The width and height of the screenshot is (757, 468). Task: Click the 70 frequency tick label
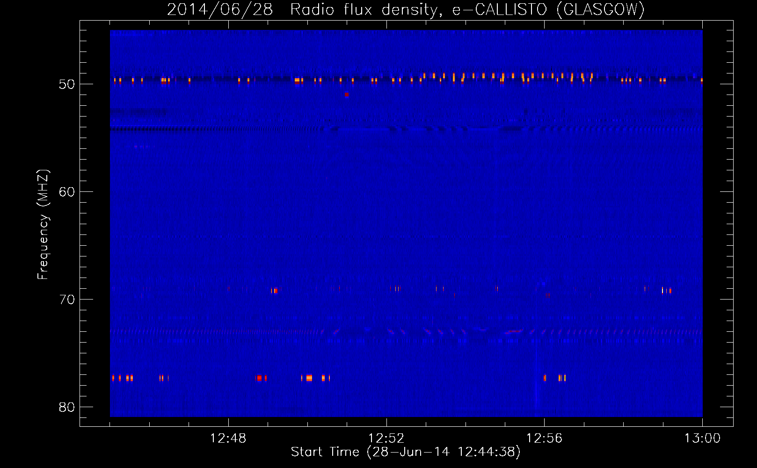click(67, 300)
